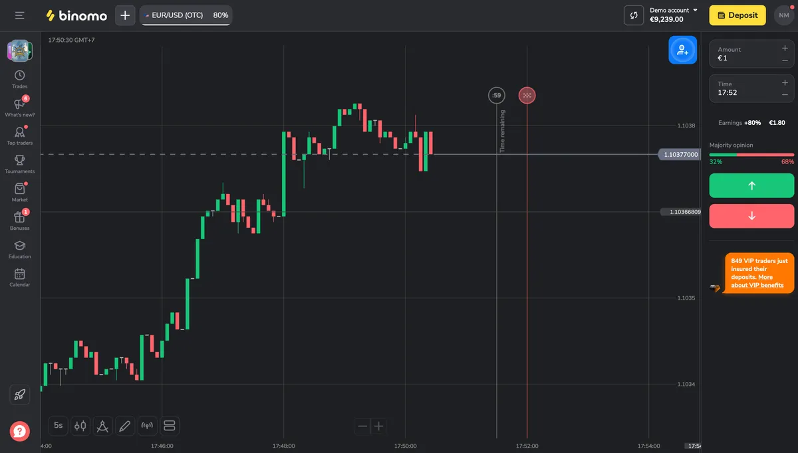Switch account with the refresh arrows icon
Screen dimensions: 798x453
(634, 15)
